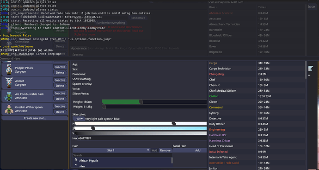Image resolution: width=319 pixels, height=170 pixels.
Task: Open the HSV color mode dropdown
Action: pyautogui.click(x=79, y=119)
